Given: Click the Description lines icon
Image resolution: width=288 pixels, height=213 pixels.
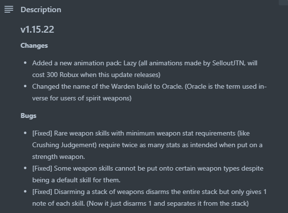Looking at the screenshot, I should (x=9, y=9).
